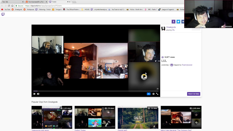233x131 pixels.
Task: Click the Popular Clips from Greekgodx heading
Action: pyautogui.click(x=44, y=102)
